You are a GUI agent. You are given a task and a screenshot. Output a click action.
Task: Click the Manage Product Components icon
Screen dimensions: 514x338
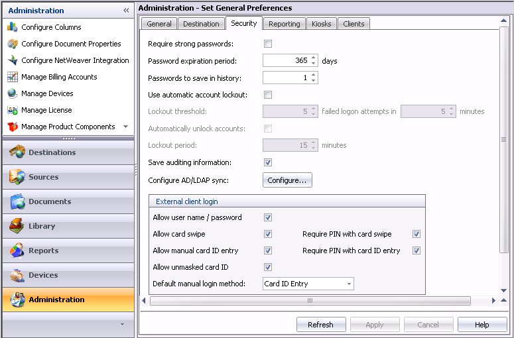click(x=13, y=127)
